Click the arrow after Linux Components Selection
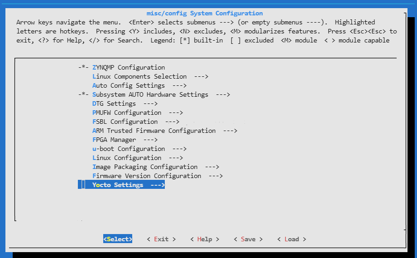This screenshot has width=417, height=258. point(201,76)
